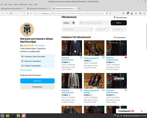
Task: Open the Одежда category selector
Action: pyautogui.click(x=69, y=23)
